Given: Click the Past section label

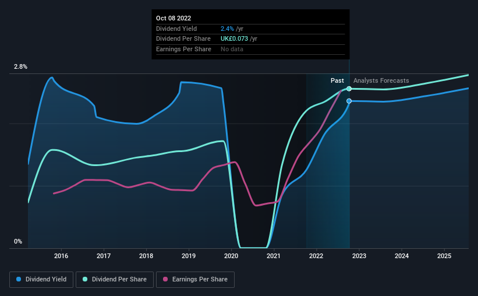Looking at the screenshot, I should pyautogui.click(x=337, y=80).
